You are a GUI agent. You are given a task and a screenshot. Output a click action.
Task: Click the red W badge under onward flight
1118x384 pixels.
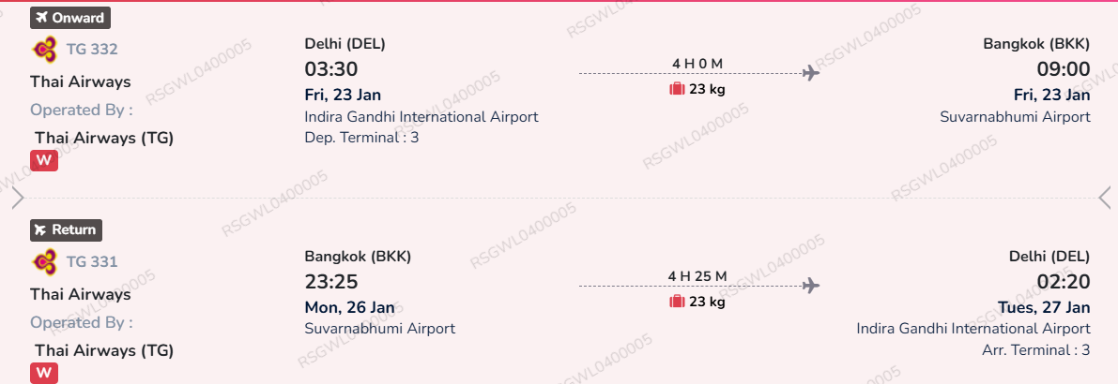click(44, 160)
